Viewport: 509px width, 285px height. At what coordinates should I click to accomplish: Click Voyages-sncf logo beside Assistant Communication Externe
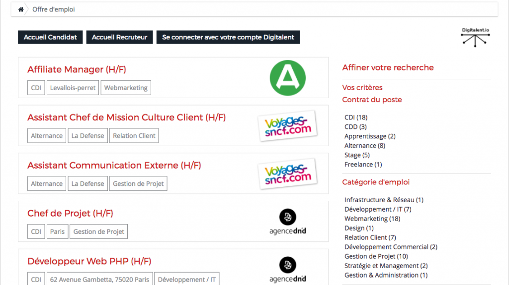[288, 174]
